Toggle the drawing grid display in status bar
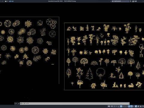 coord(112,106)
